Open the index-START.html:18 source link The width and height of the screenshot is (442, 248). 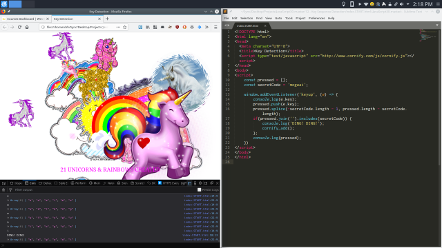[x=200, y=235]
